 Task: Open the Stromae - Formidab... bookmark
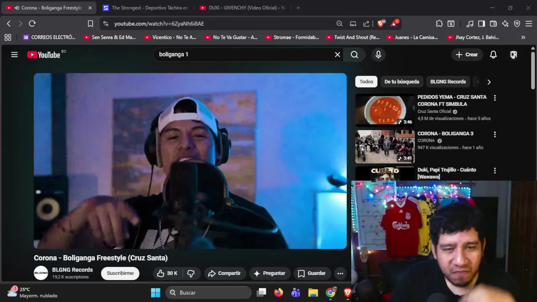(292, 37)
